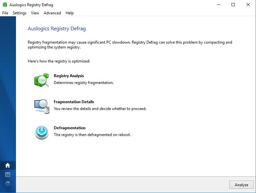Click 'Determines registry fragmentation.' text
Screen dimensions: 256x193
[84, 83]
